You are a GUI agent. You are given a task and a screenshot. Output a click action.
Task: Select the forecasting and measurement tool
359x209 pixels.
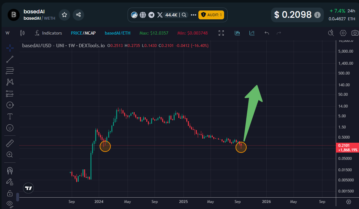(10, 94)
